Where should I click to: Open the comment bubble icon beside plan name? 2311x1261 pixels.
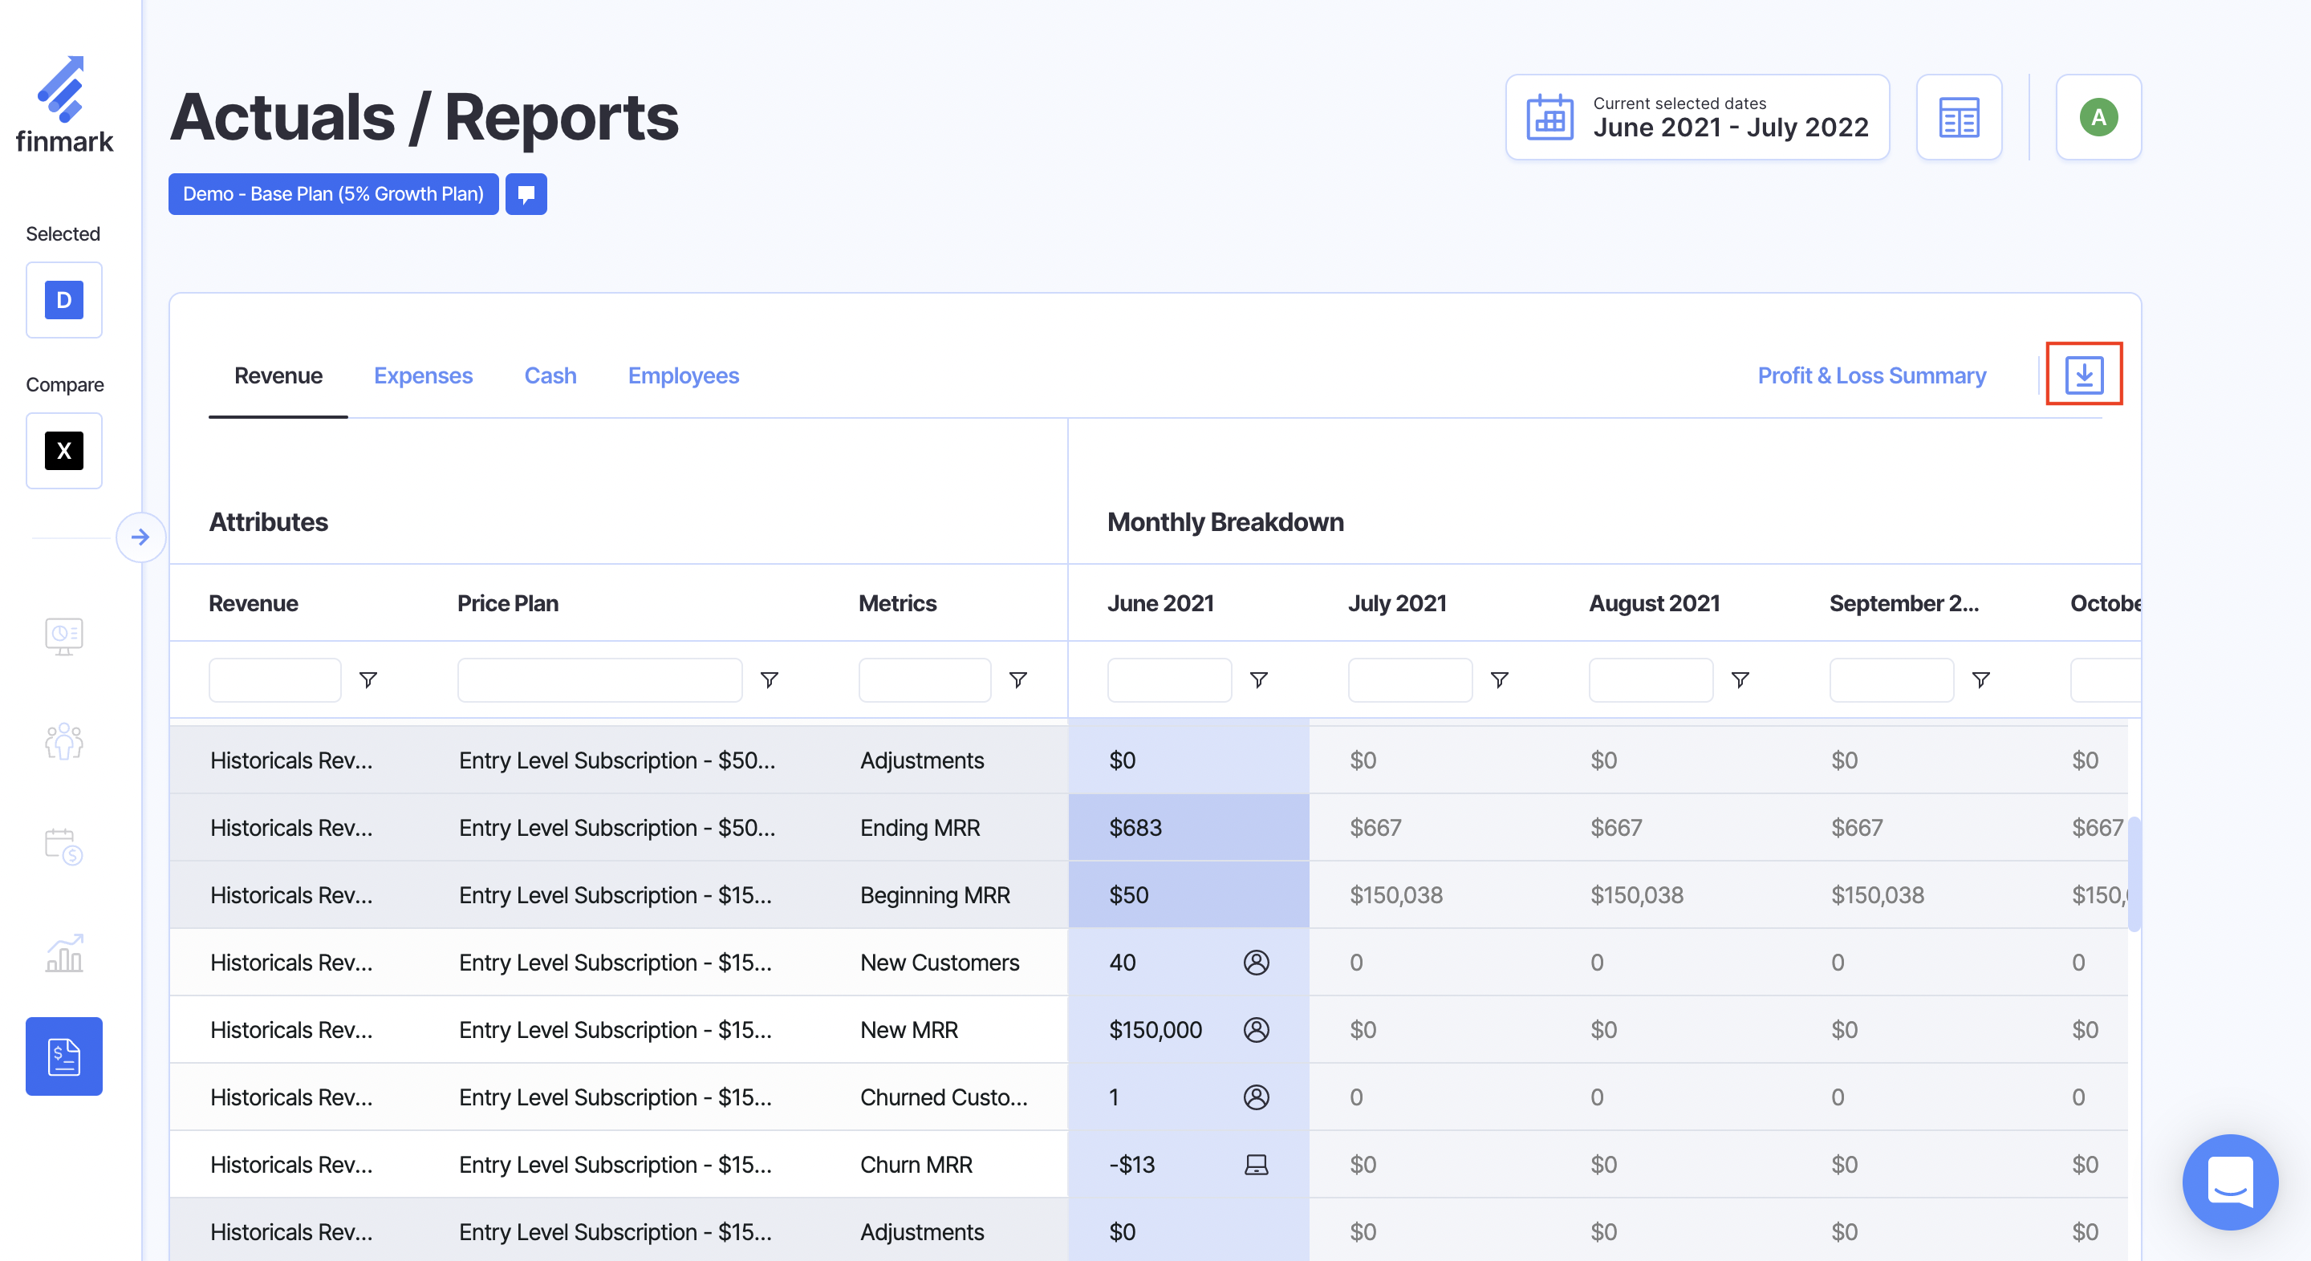[x=526, y=194]
